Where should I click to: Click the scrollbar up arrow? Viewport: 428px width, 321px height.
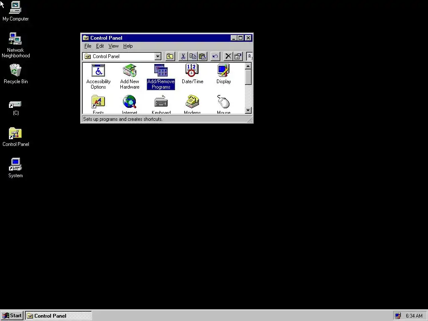(x=248, y=66)
